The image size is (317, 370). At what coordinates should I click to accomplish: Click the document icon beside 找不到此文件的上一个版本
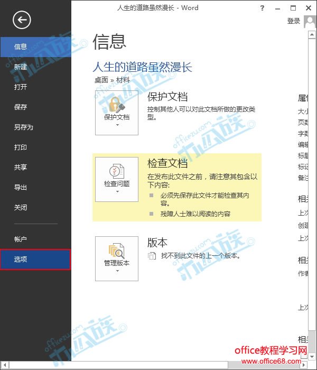[152, 255]
